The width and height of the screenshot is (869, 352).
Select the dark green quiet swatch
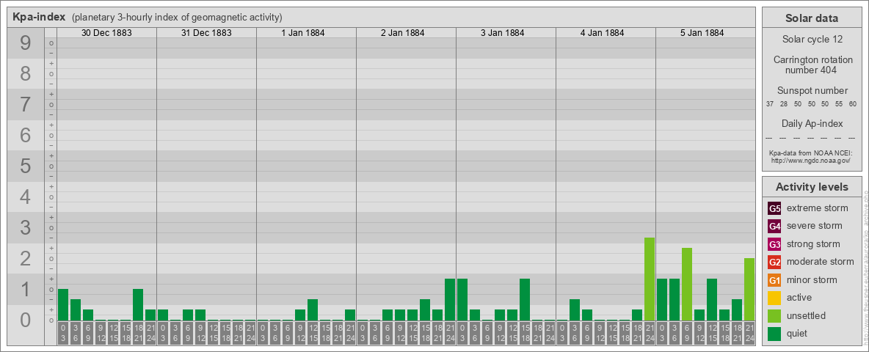click(774, 333)
